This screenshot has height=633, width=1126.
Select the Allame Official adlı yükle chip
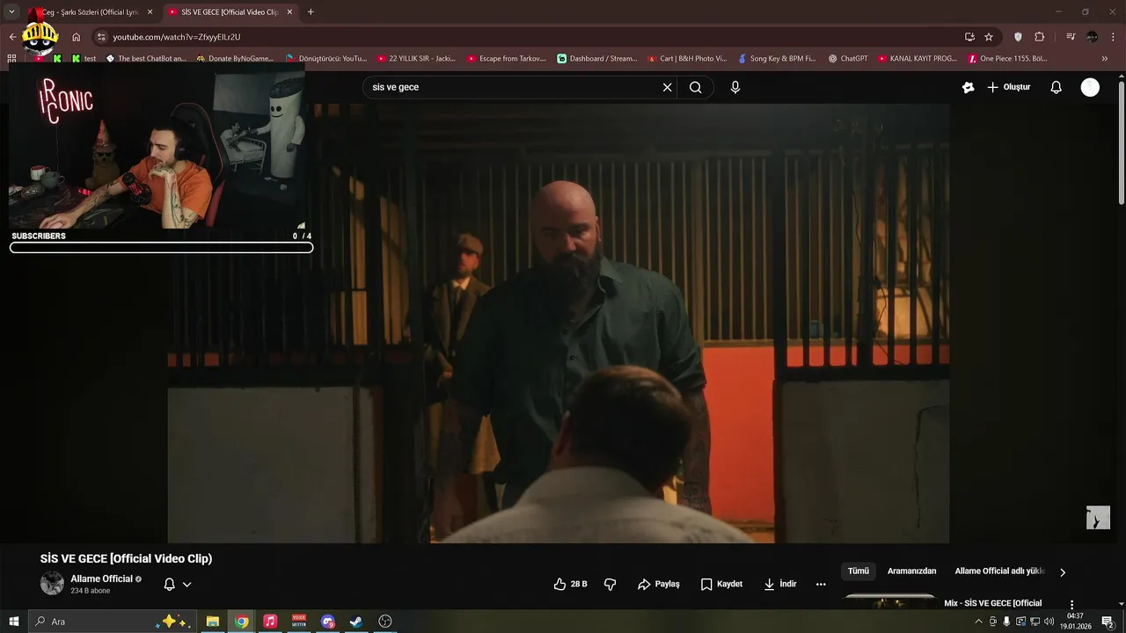coord(999,571)
